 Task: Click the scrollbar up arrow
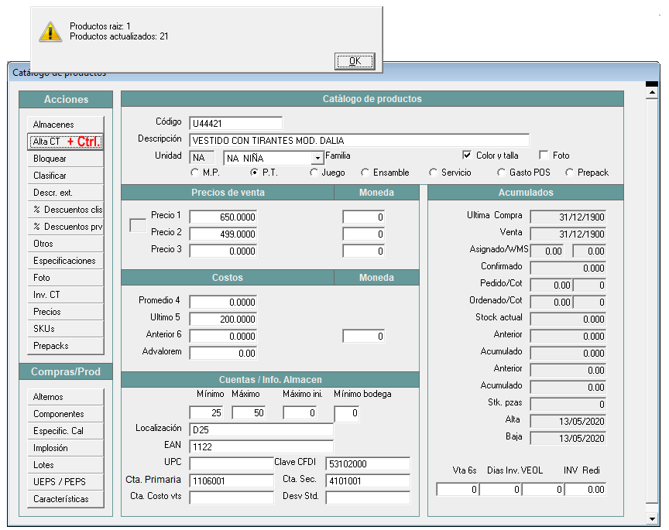tap(652, 93)
